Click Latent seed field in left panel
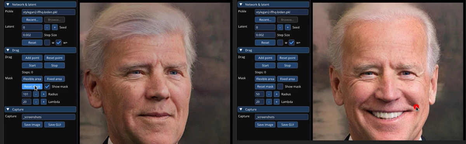Image resolution: width=466 pixels, height=144 pixels. (x=32, y=27)
